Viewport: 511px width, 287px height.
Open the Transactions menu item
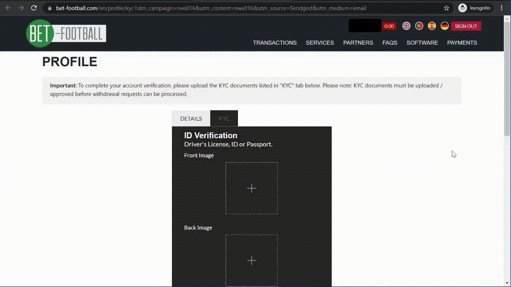click(x=275, y=43)
